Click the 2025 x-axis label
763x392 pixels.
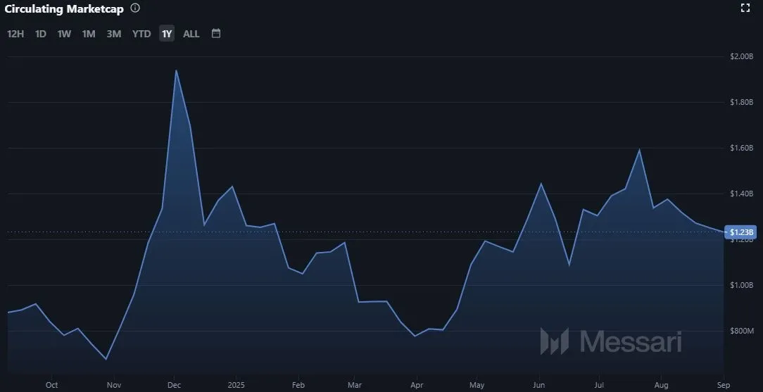[236, 385]
